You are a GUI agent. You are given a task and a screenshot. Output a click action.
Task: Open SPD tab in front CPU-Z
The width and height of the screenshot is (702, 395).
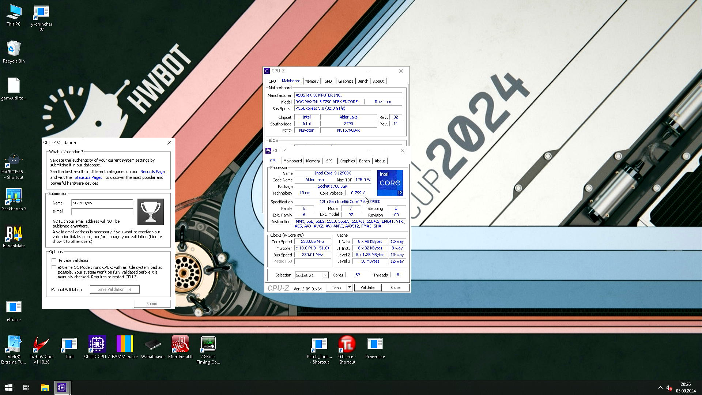click(330, 161)
